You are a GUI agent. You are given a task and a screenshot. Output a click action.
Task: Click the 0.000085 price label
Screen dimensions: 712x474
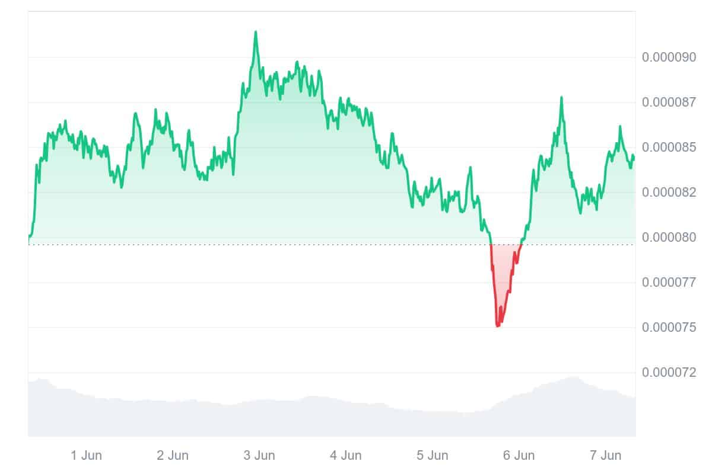click(x=669, y=148)
